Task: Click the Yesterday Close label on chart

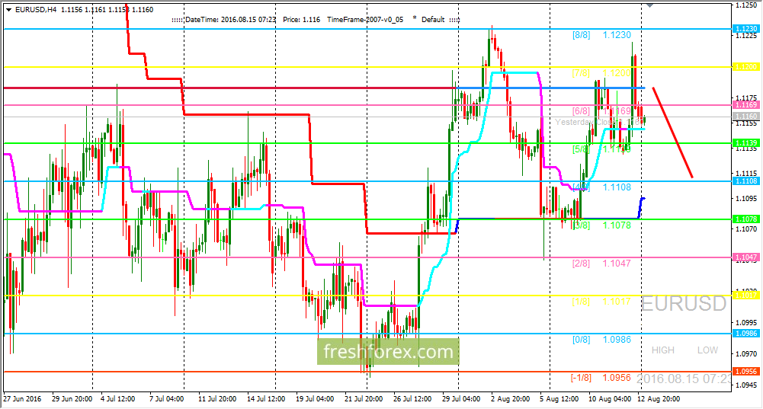Action: (x=599, y=122)
